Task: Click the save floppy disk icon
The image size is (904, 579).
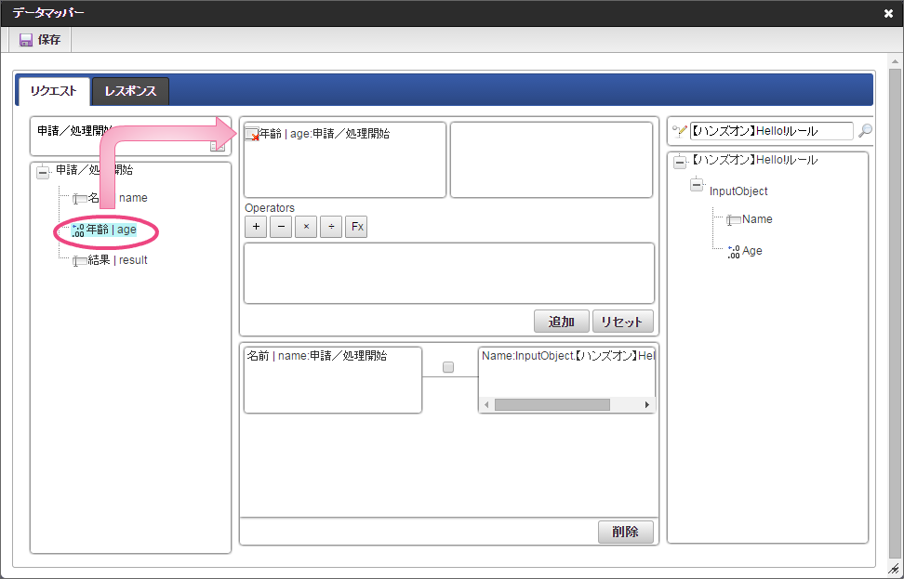Action: coord(26,40)
